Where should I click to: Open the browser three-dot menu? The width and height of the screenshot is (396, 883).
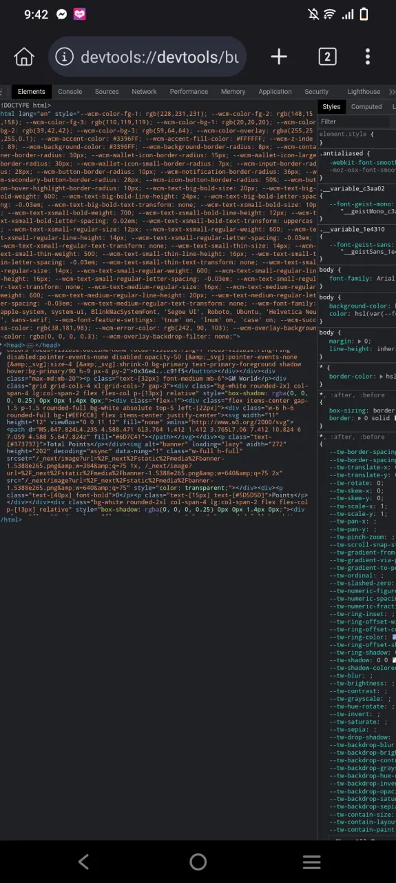pos(368,57)
